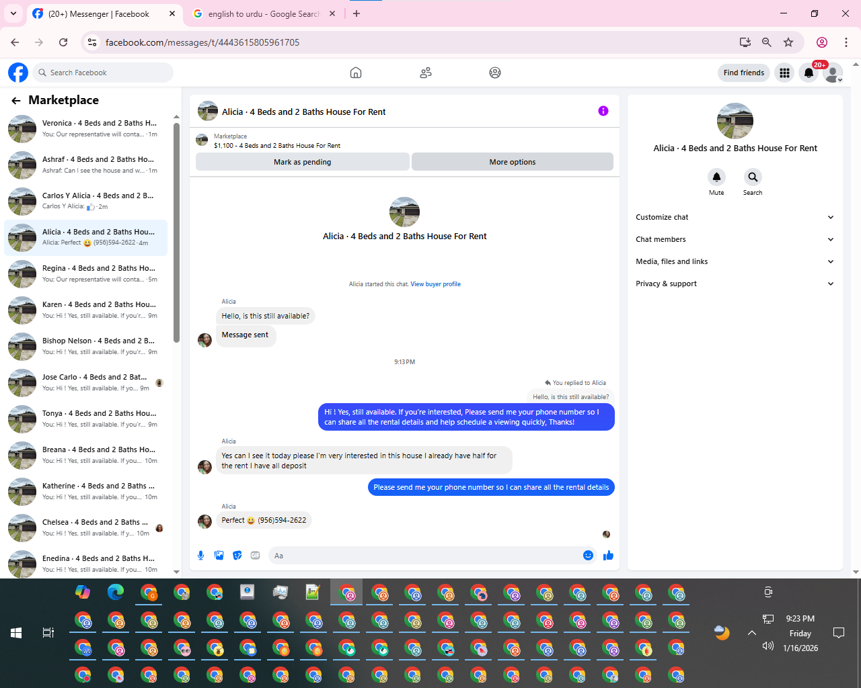Attach a file using photo icon
This screenshot has height=688, width=861.
coord(219,555)
